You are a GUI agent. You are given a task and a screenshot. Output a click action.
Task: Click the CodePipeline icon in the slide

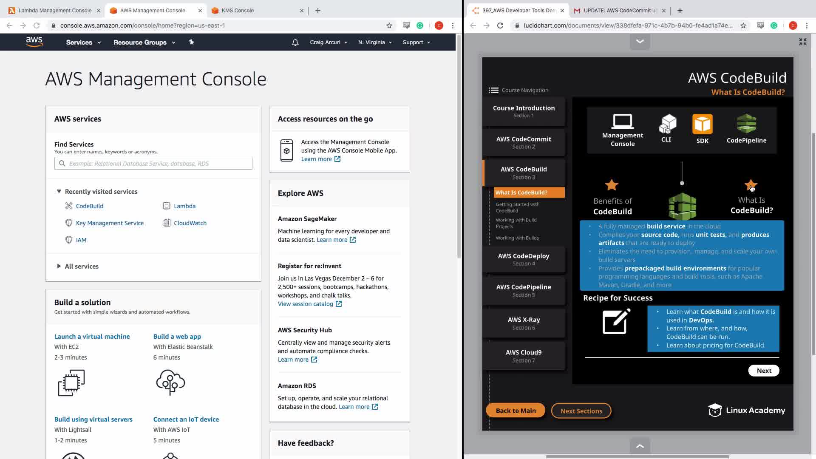pos(746,124)
